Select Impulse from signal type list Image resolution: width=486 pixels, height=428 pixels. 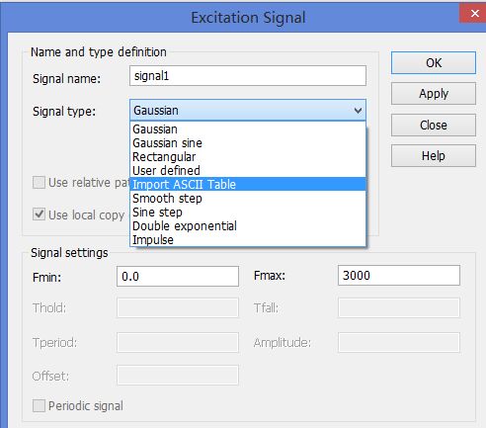click(x=248, y=240)
